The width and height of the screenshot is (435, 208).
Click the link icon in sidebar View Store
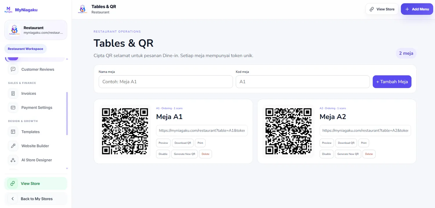point(12,184)
